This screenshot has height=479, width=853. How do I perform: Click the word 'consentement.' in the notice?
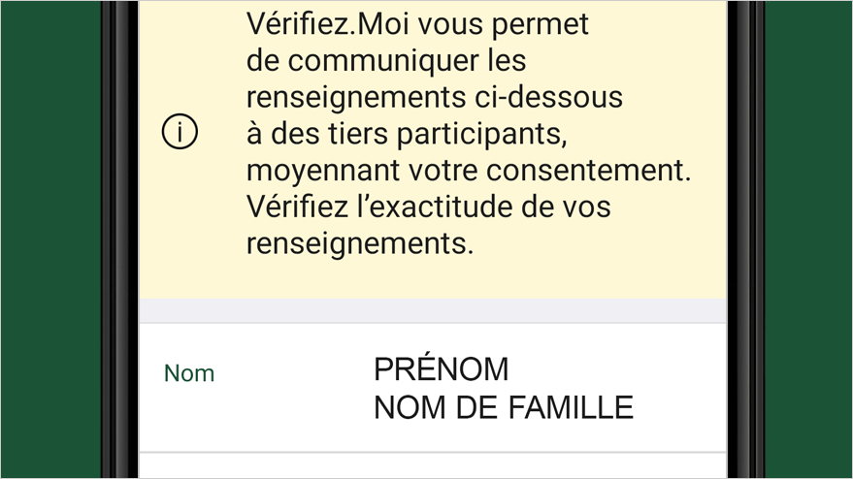tap(588, 171)
